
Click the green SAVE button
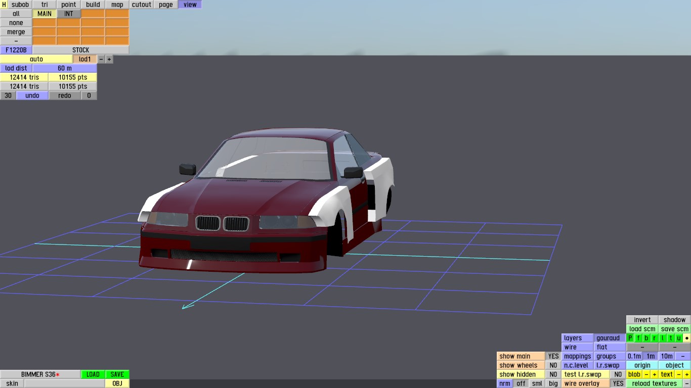coord(117,374)
